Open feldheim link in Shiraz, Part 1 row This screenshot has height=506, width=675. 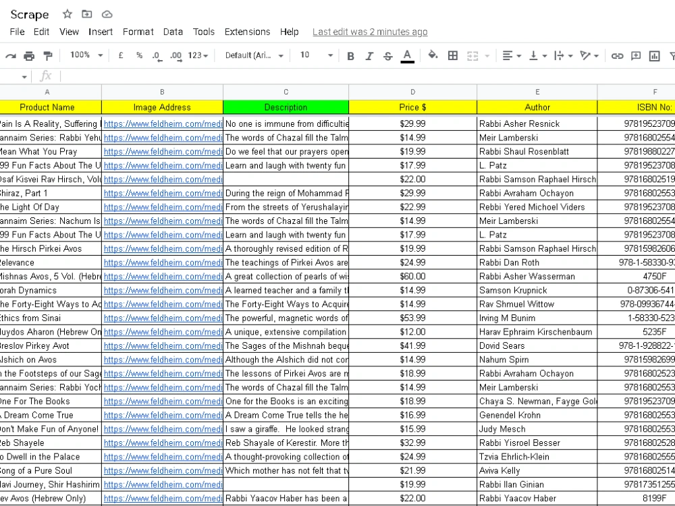point(163,193)
